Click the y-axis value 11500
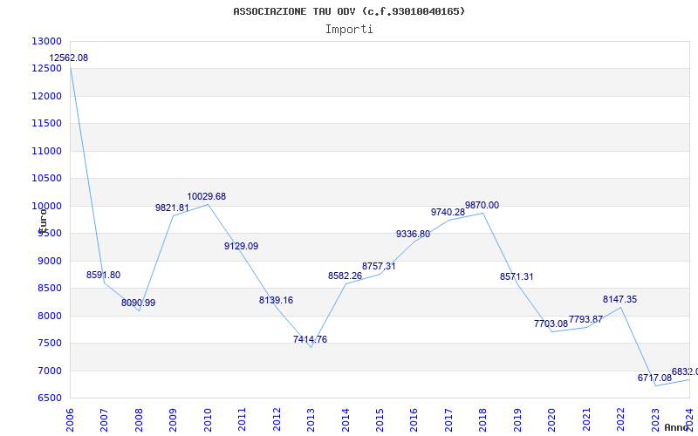 pyautogui.click(x=46, y=123)
